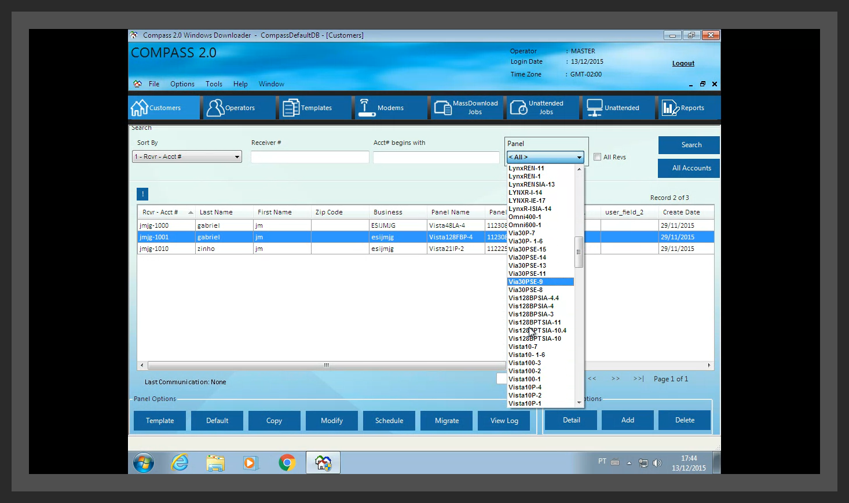This screenshot has width=849, height=503.
Task: Click the Delete button
Action: coord(685,420)
